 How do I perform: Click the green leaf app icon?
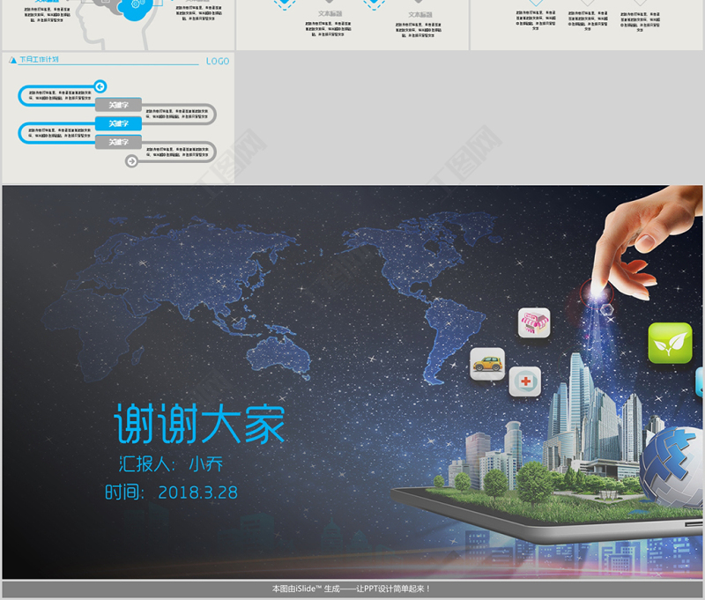coord(670,343)
